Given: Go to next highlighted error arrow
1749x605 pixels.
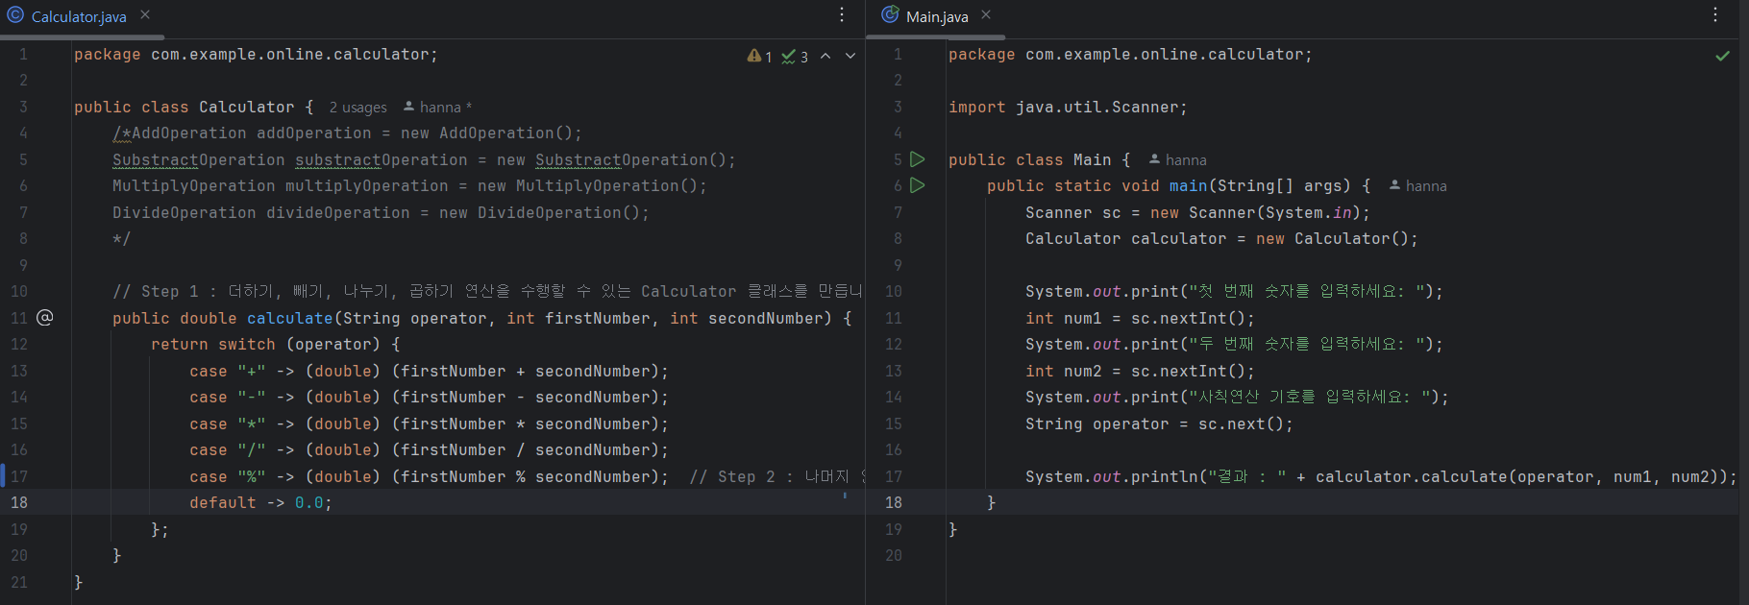Looking at the screenshot, I should [x=850, y=57].
